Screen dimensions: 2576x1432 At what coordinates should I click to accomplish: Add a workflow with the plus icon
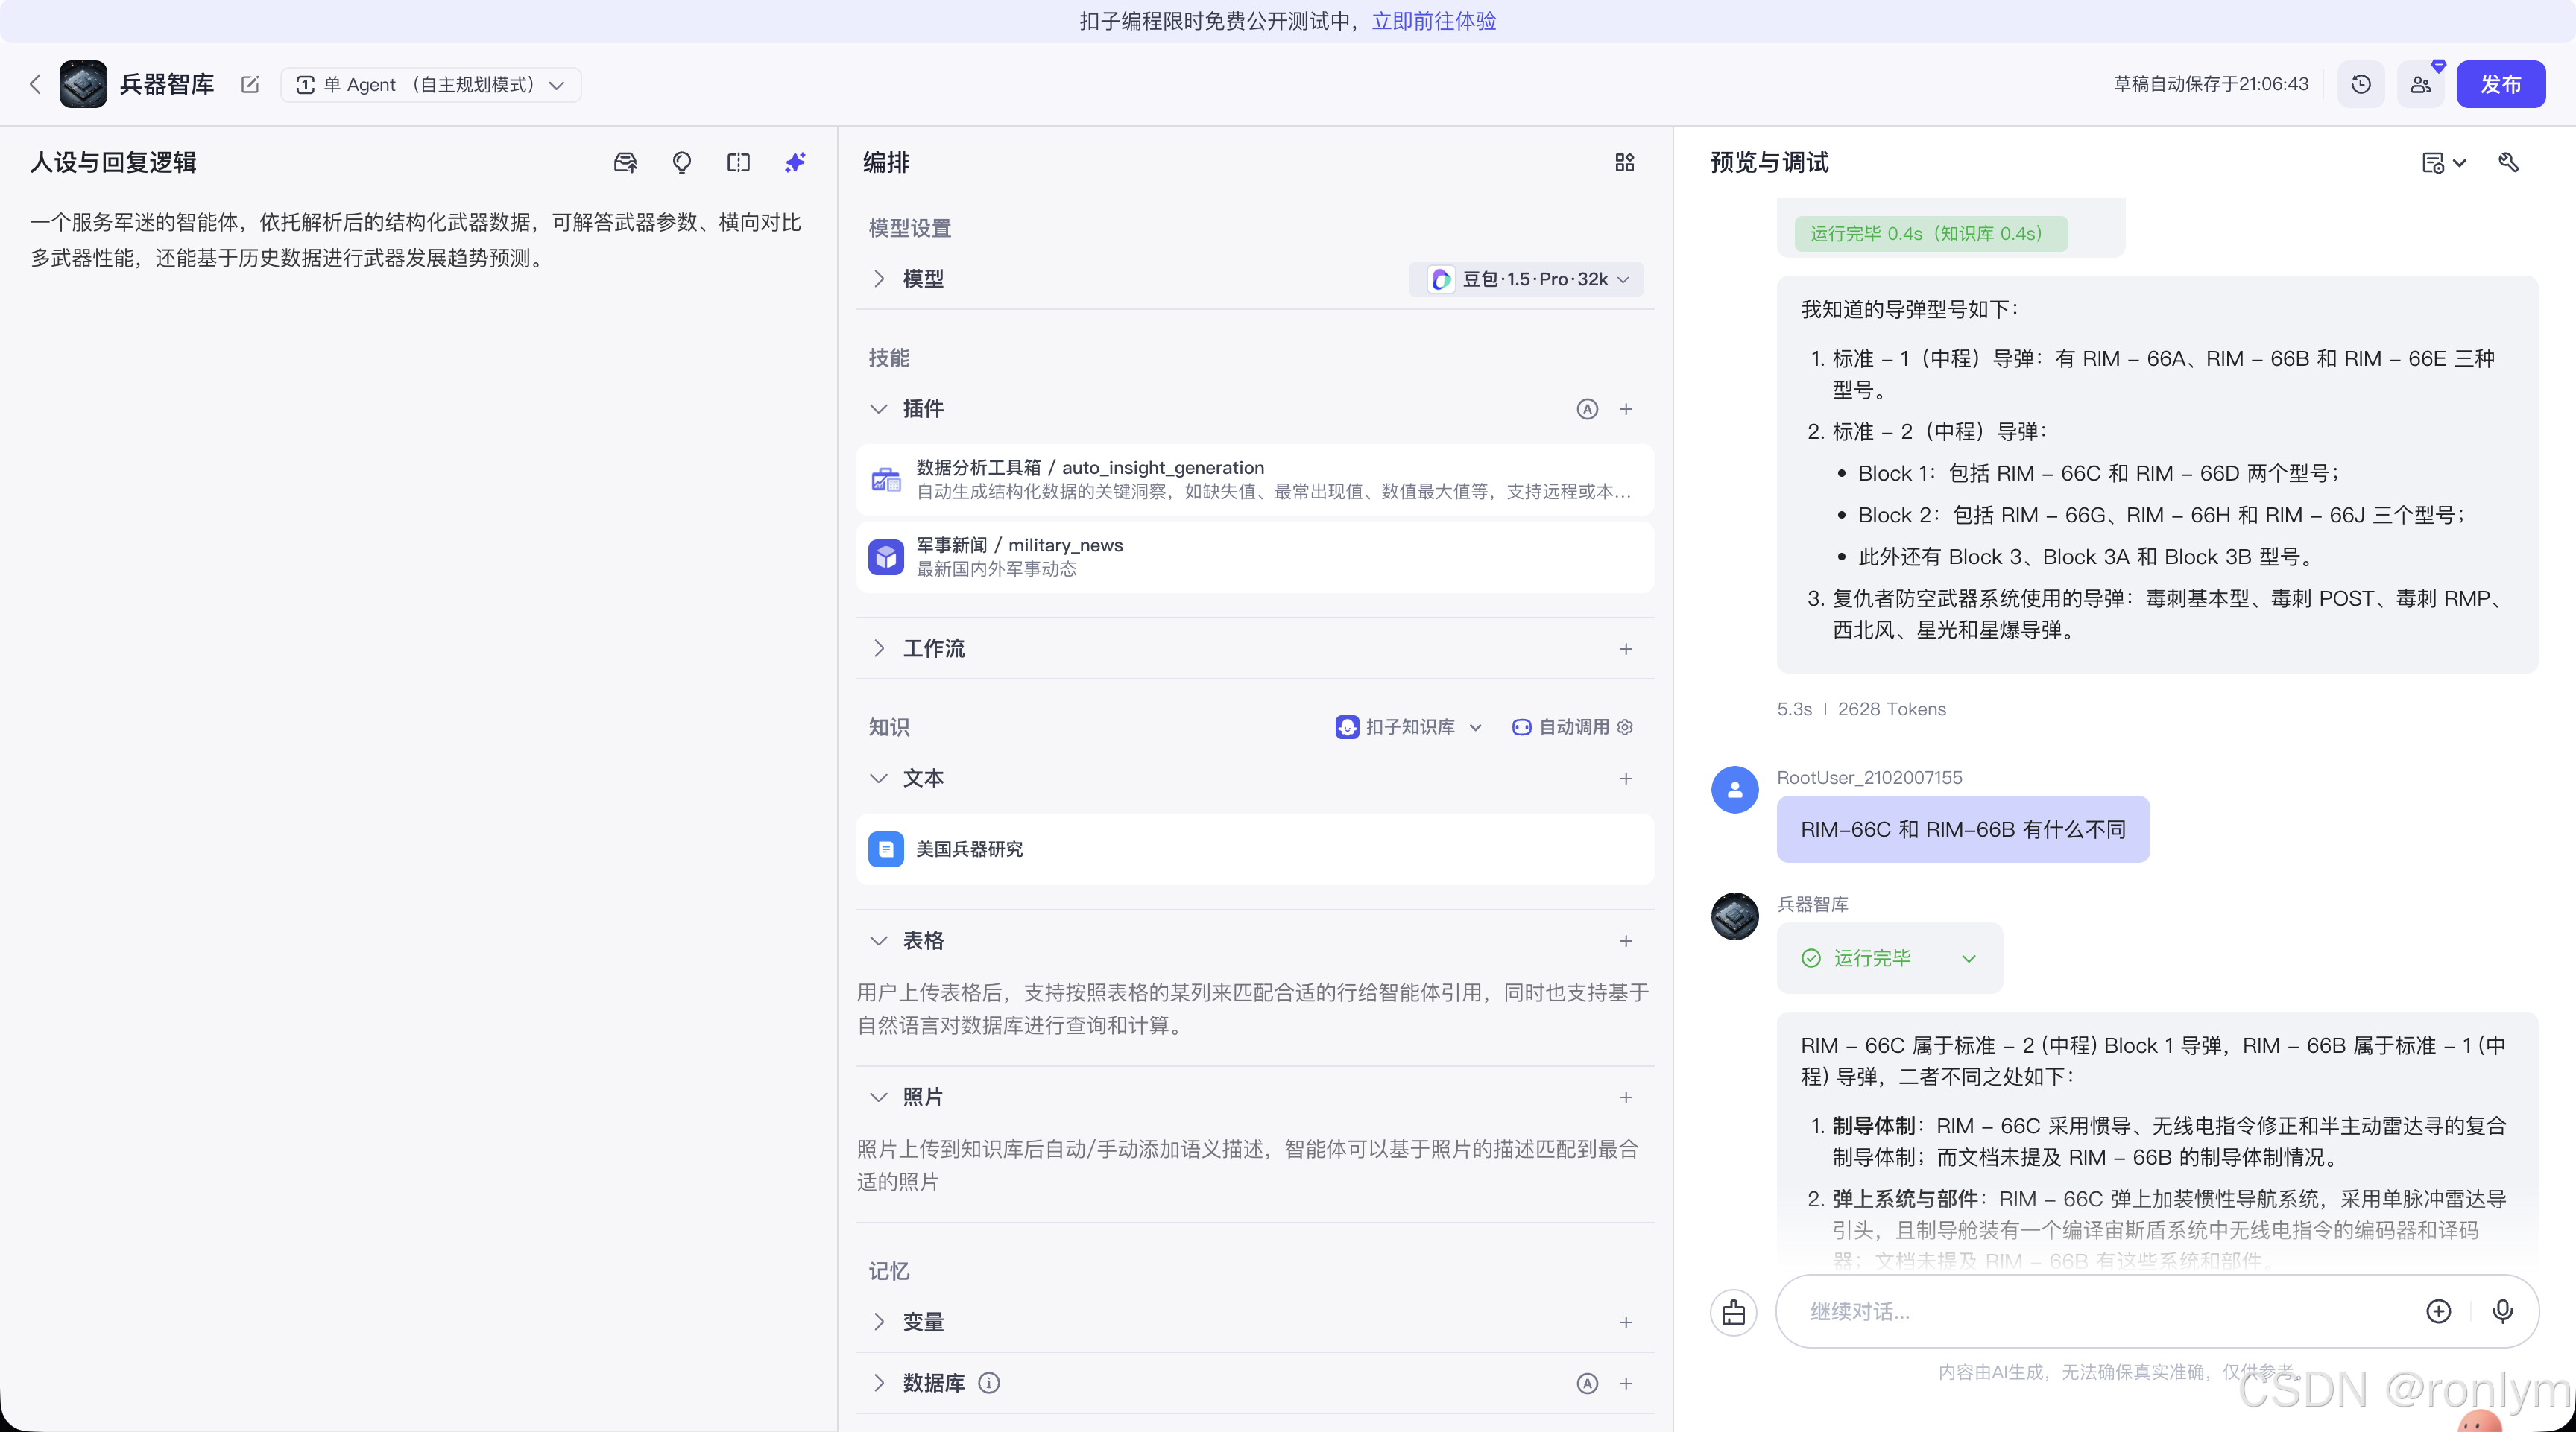(1626, 648)
